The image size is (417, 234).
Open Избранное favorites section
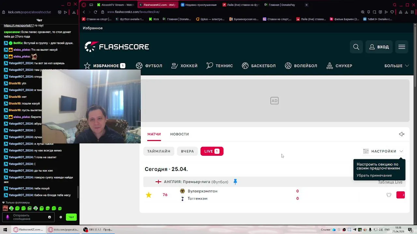pyautogui.click(x=105, y=66)
